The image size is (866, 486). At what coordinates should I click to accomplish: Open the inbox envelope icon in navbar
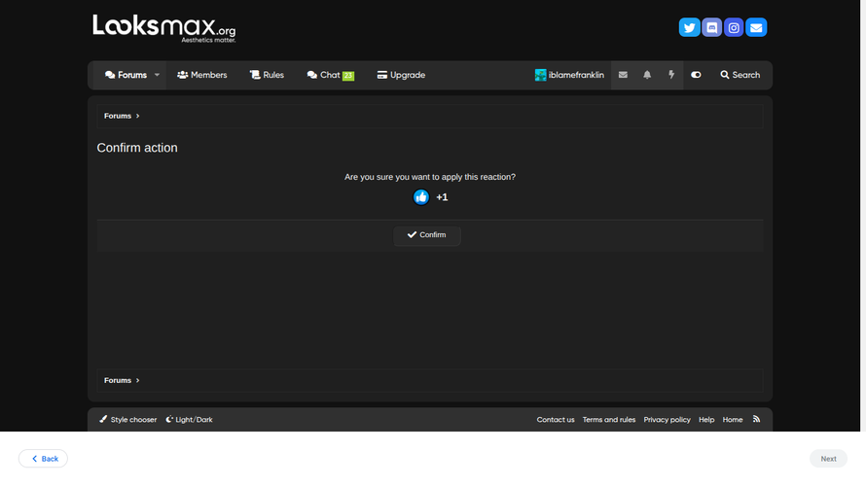coord(623,75)
